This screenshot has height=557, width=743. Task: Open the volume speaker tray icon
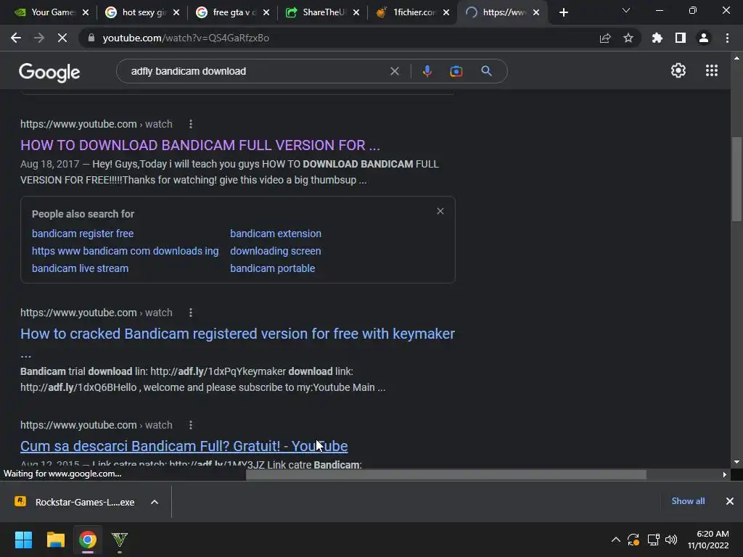(671, 540)
